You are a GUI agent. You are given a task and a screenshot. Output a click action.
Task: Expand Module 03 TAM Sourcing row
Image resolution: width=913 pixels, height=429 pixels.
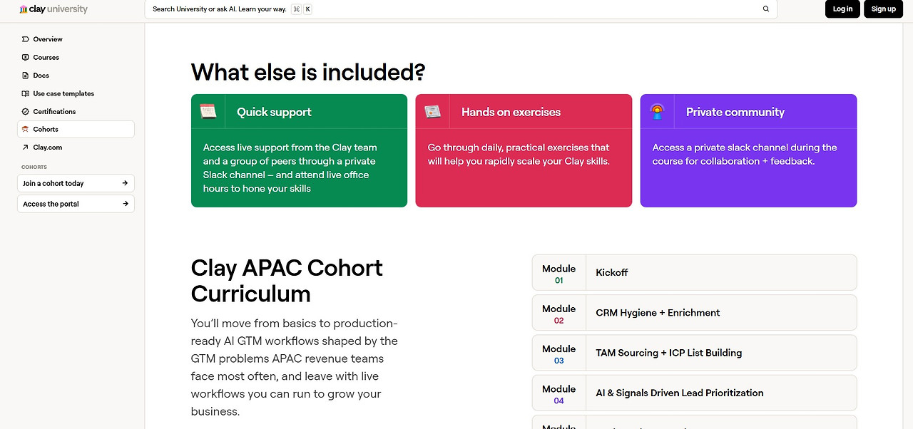694,353
